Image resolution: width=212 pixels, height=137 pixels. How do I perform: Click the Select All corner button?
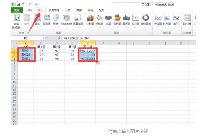point(14,43)
